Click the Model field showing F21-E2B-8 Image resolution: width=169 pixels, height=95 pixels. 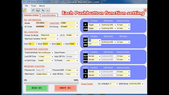click(x=42, y=23)
